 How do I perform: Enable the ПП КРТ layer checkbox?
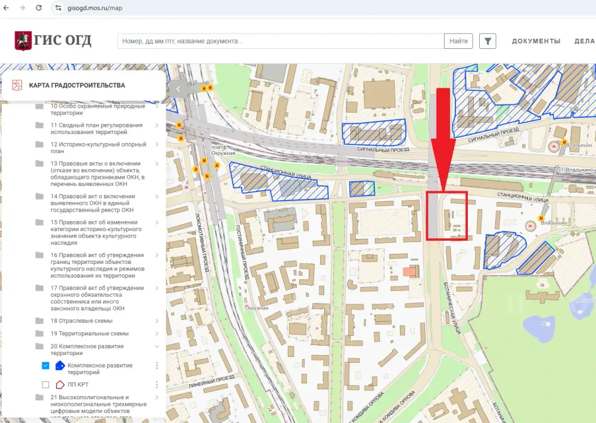coord(46,385)
